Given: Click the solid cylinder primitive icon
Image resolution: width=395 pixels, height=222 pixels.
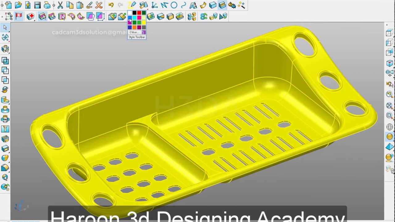Looking at the screenshot, I should (x=5, y=110).
